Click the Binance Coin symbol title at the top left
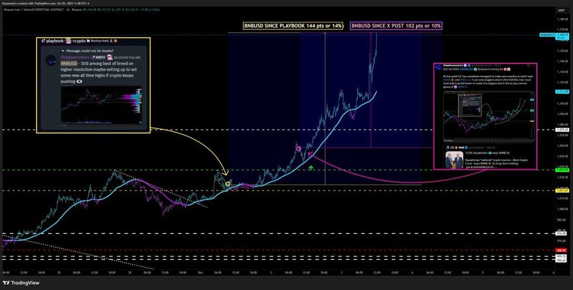This screenshot has width=573, height=290. tap(33, 9)
